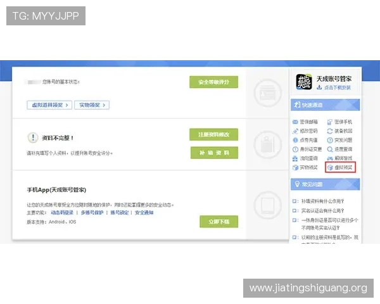The image size is (380, 304).
Task: Click the 装备找回 refresh icon
Action: point(329,131)
